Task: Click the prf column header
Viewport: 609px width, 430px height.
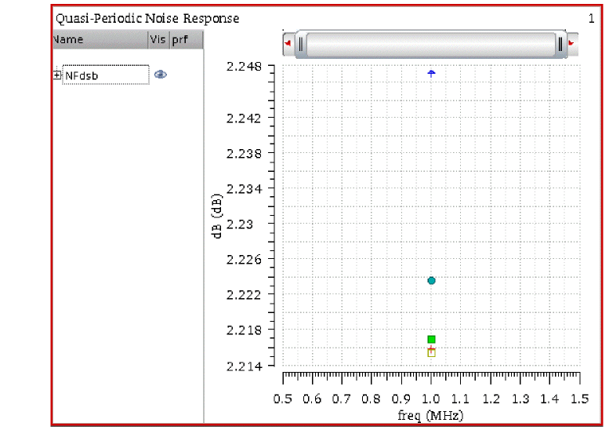Action: 187,40
